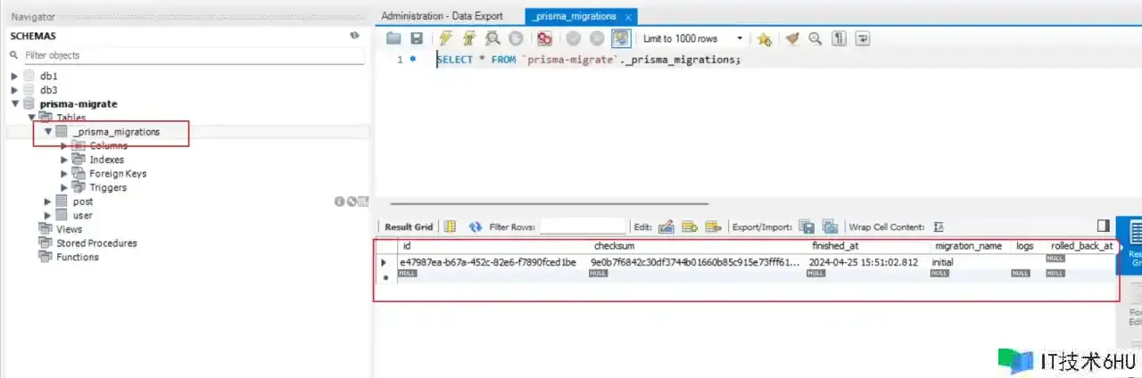This screenshot has width=1142, height=378.
Task: Commit the current transaction
Action: click(574, 38)
